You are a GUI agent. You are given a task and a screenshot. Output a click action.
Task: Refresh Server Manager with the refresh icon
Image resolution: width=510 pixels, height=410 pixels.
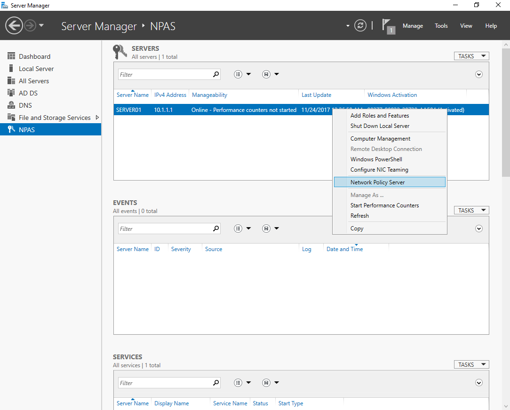[360, 26]
